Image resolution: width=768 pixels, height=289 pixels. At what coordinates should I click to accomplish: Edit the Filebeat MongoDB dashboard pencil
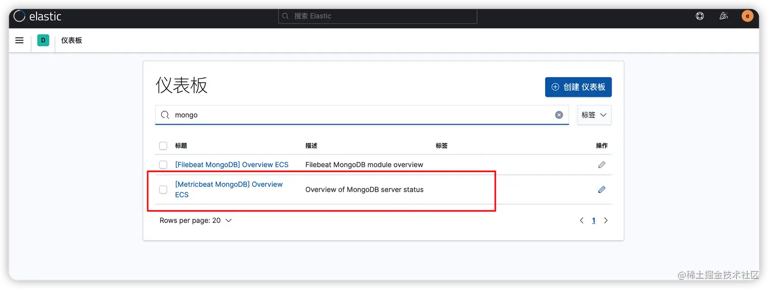(601, 165)
